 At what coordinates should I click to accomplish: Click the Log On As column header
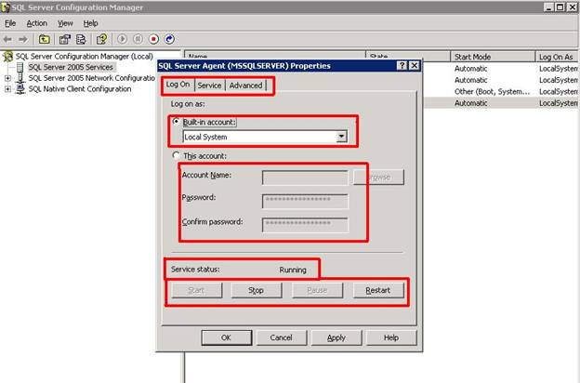point(557,57)
